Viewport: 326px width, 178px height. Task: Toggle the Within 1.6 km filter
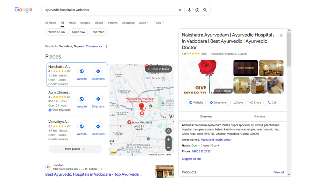pos(57,32)
